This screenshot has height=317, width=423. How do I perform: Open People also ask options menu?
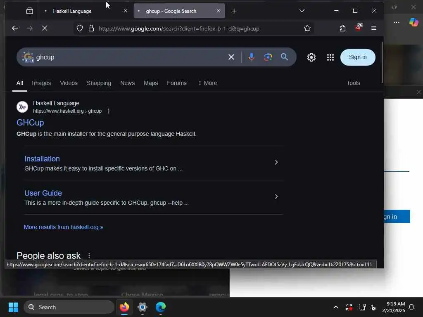click(89, 255)
